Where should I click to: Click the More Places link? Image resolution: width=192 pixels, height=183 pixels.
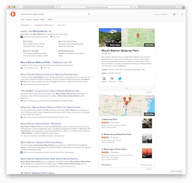pos(106,165)
